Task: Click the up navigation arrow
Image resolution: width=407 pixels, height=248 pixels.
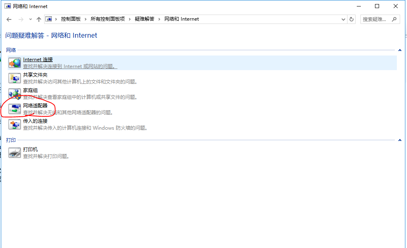Action: coord(39,19)
